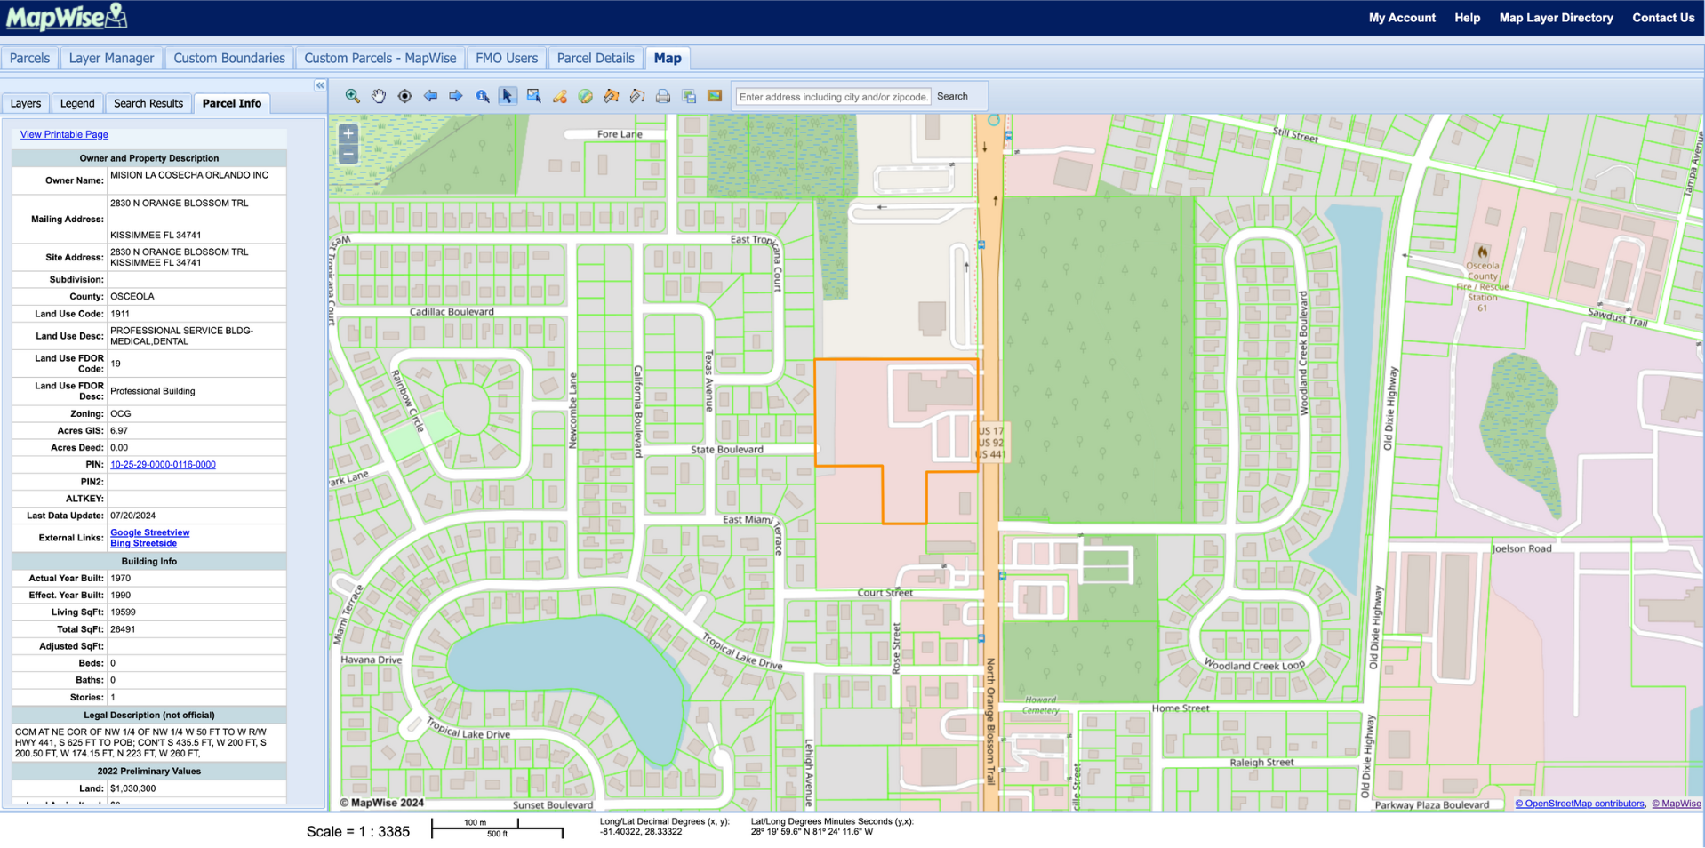This screenshot has height=848, width=1705.
Task: Click the MapWise logo
Action: [x=67, y=17]
